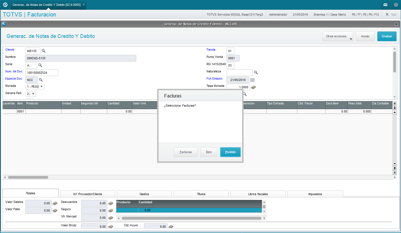Open the calculator icon beside Descuentos
Screen dimensions: 401x233
coord(111,203)
